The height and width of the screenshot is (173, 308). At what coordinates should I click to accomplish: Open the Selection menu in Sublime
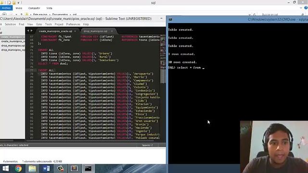(x=10, y=25)
